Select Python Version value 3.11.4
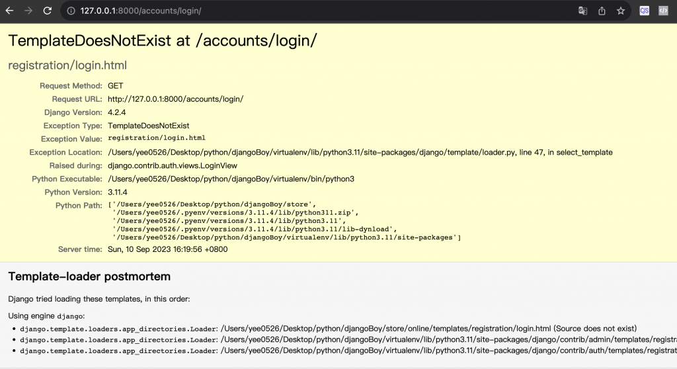The height and width of the screenshot is (369, 677). 118,192
